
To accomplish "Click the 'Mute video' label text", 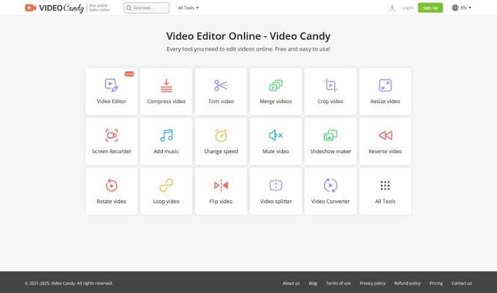I will (276, 151).
